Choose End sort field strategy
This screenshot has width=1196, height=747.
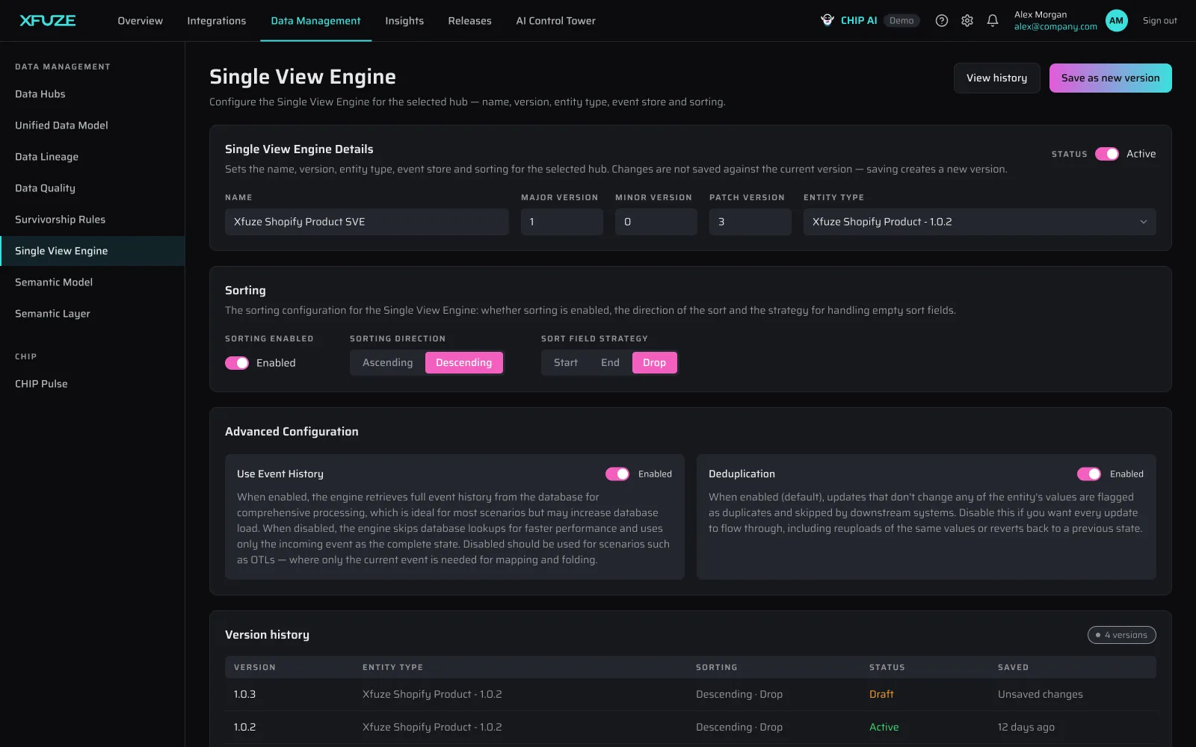(x=610, y=363)
